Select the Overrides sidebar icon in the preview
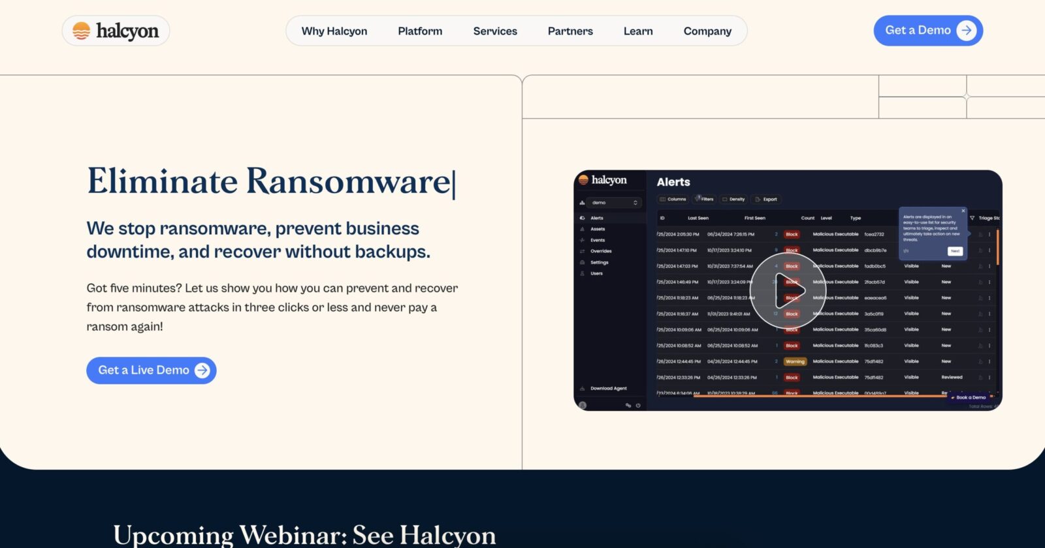1045x548 pixels. tap(582, 251)
